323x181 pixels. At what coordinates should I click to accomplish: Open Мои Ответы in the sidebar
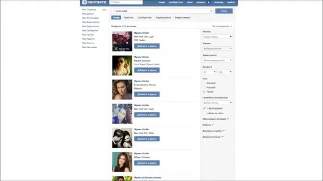click(x=88, y=43)
